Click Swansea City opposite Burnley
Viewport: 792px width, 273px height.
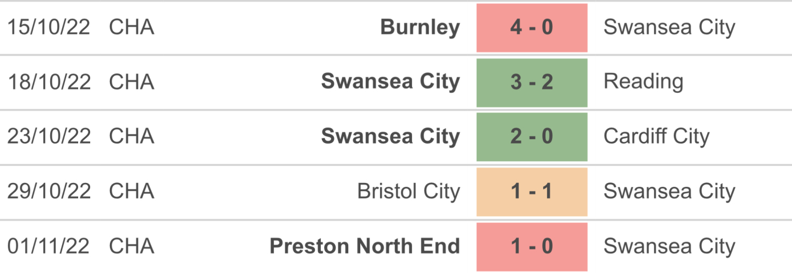click(669, 27)
